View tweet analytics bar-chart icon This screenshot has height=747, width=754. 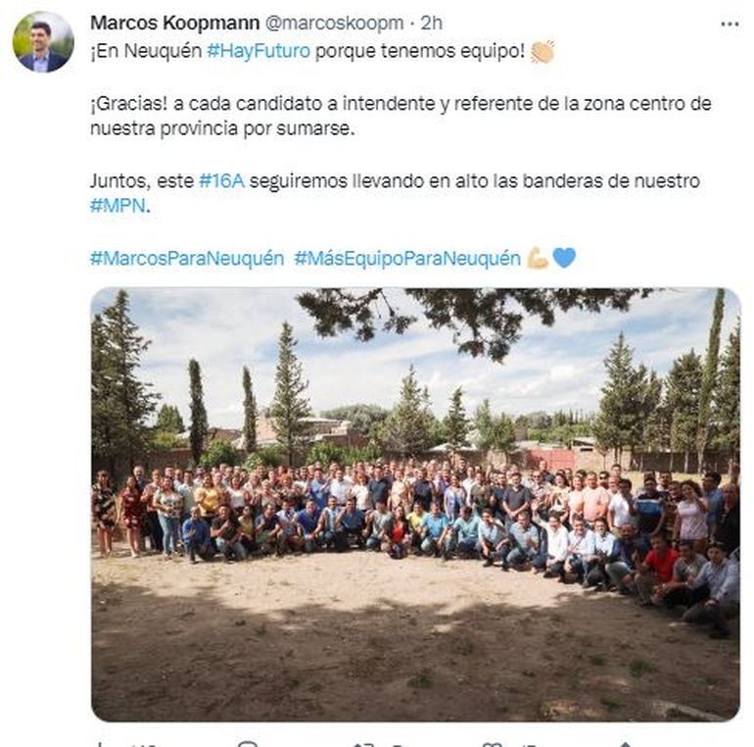coord(100,744)
